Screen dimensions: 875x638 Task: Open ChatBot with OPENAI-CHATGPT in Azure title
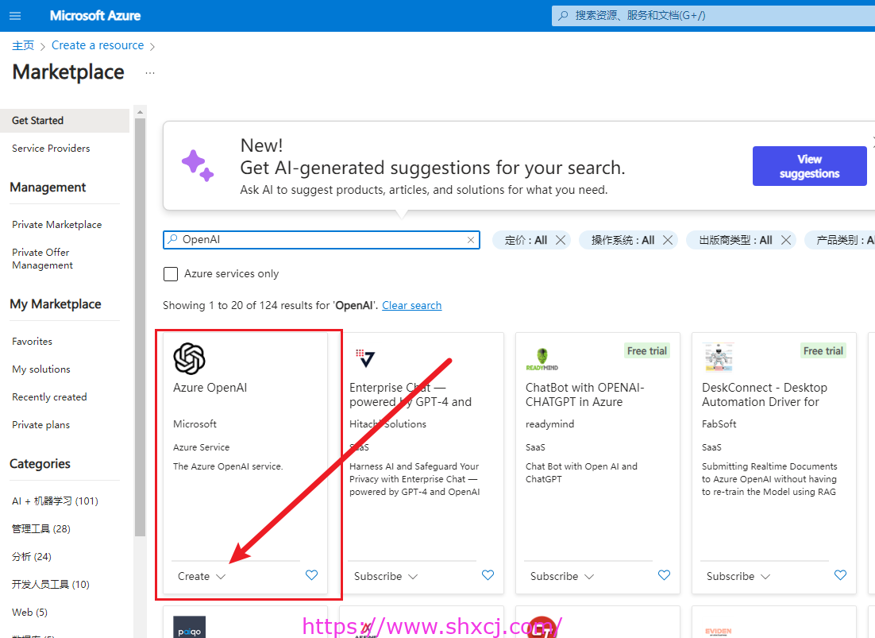coord(585,395)
